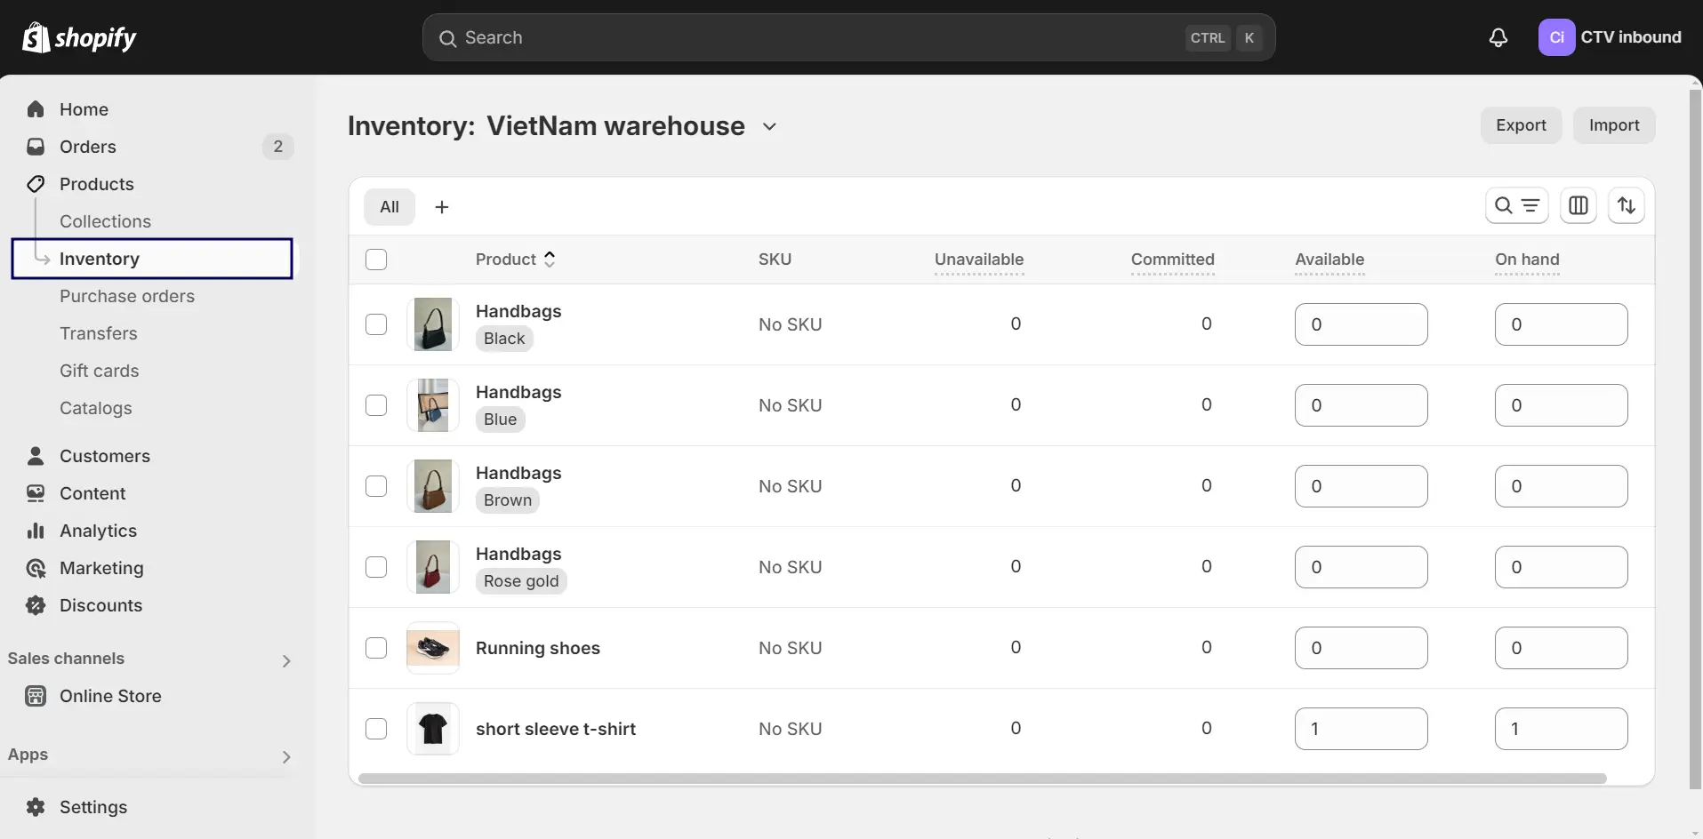Check the Running shoes row checkbox

(x=376, y=648)
